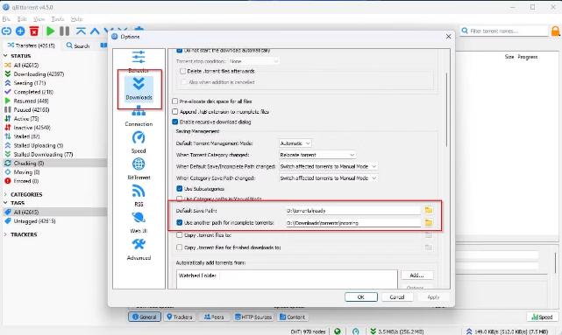Viewport: 562px width, 335px height.
Task: Open the Edit menu
Action: [22, 18]
